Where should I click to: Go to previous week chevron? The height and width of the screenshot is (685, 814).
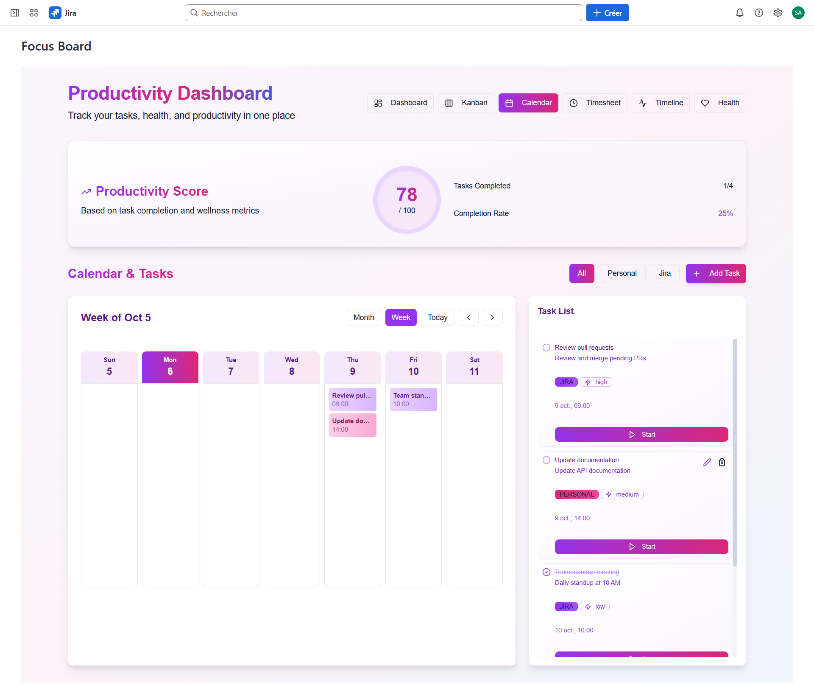(468, 317)
